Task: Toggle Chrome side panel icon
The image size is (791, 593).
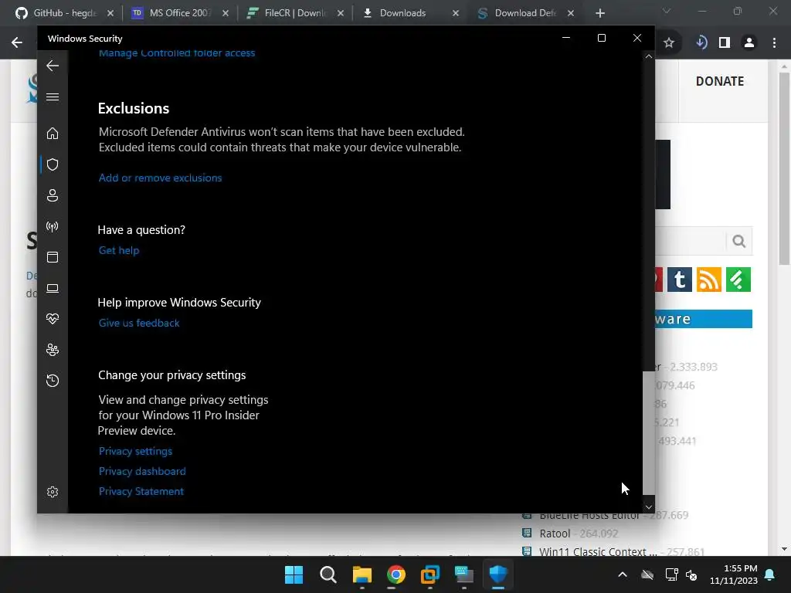Action: click(x=725, y=43)
